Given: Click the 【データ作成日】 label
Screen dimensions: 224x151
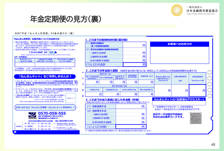Looking at the screenshot, I should pos(21,57).
